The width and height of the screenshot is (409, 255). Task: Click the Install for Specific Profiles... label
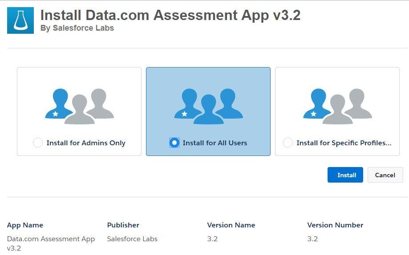click(x=344, y=143)
